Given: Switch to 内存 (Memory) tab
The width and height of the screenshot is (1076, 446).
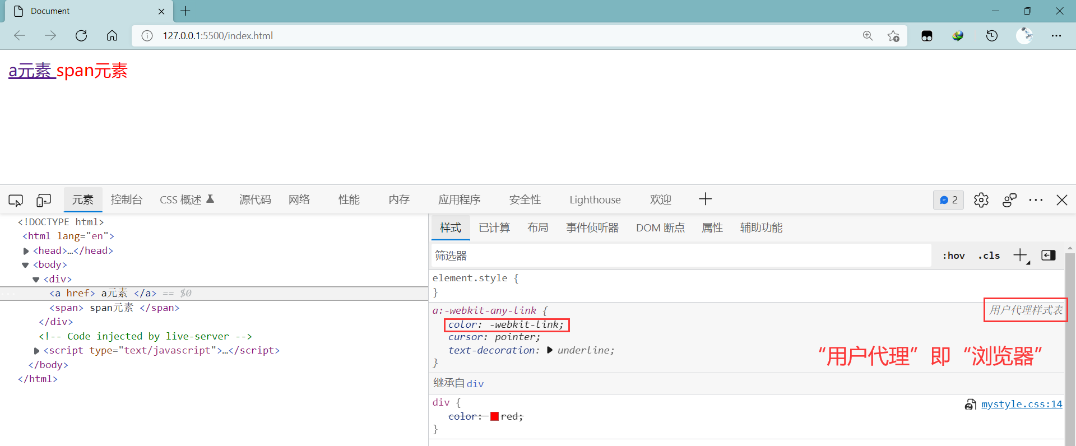Looking at the screenshot, I should tap(399, 199).
